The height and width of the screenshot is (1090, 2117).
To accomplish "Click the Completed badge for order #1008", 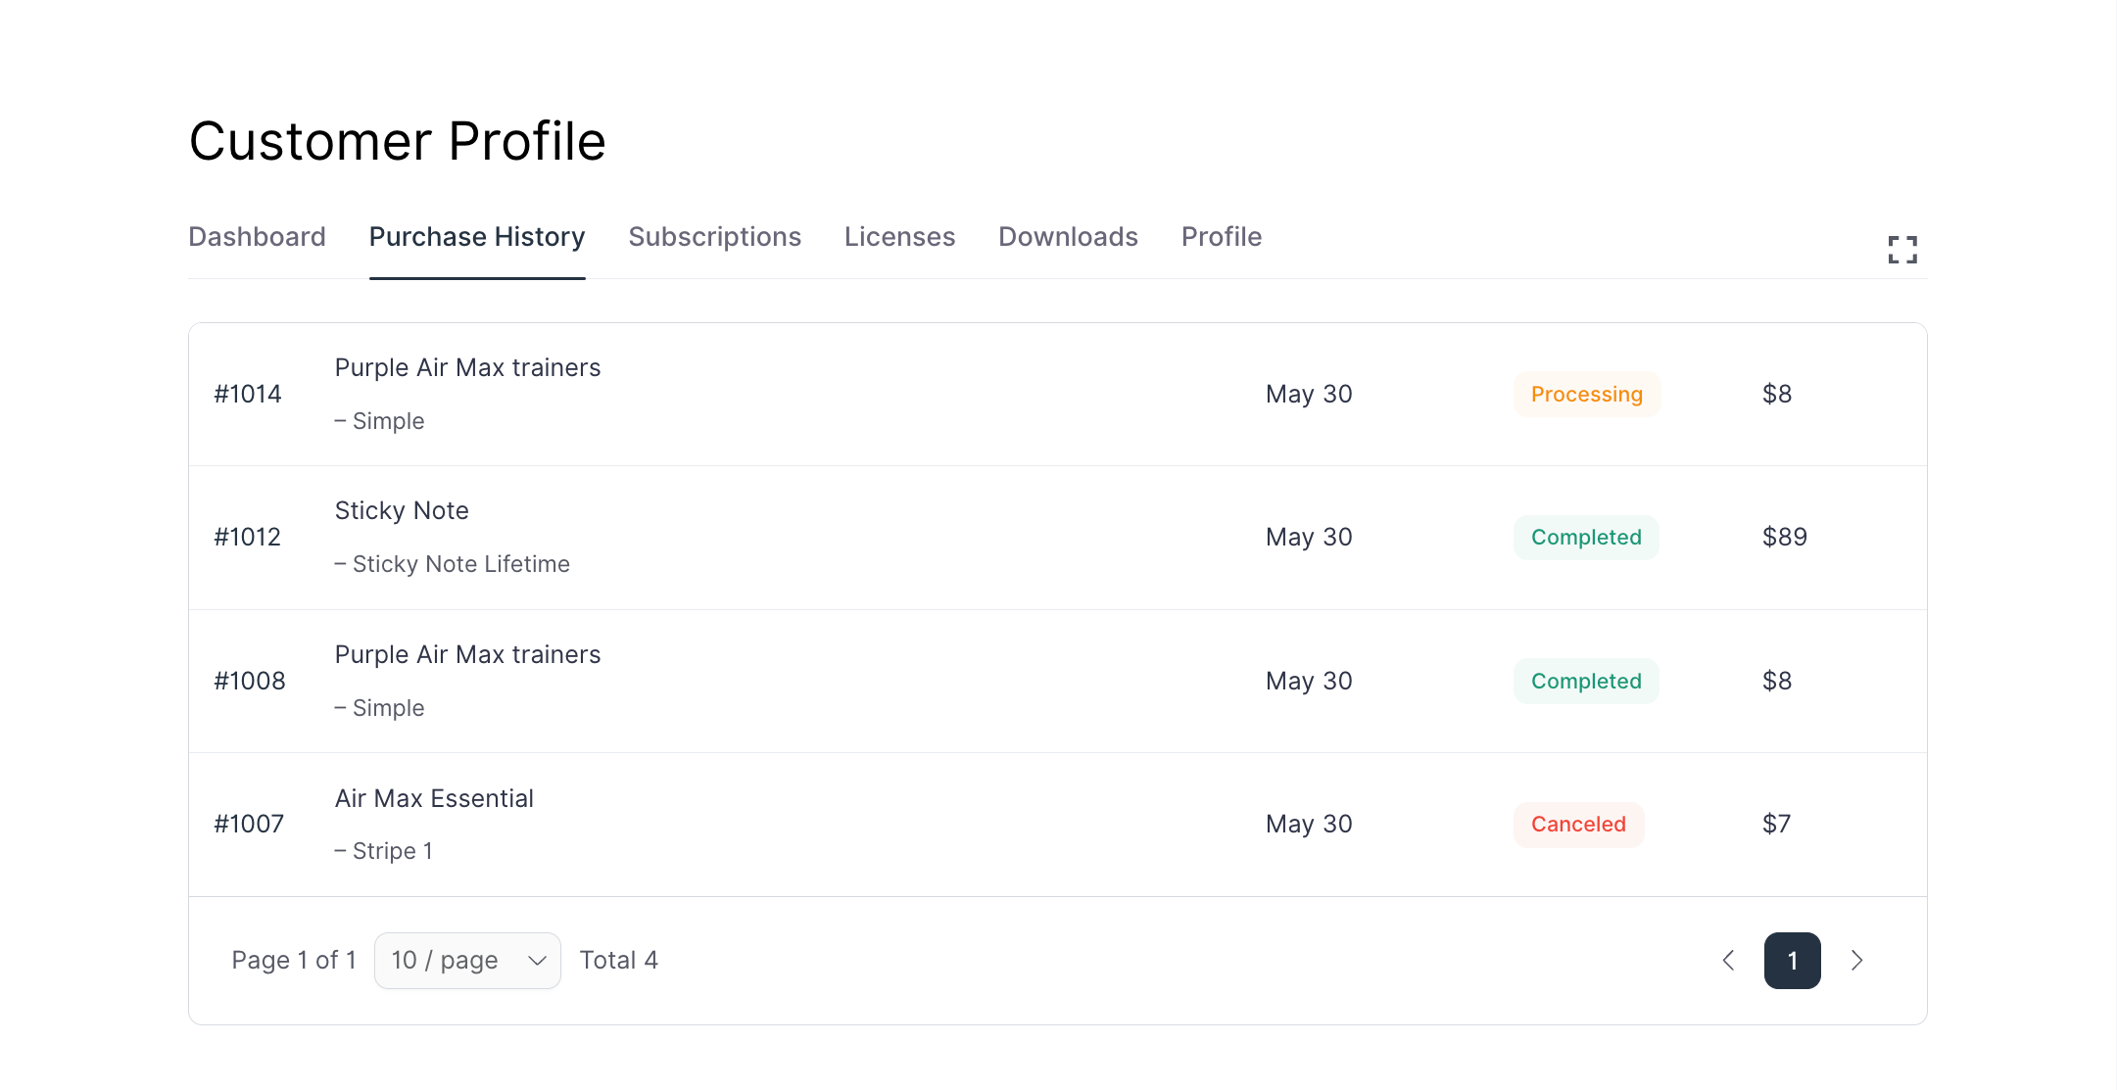I will (x=1585, y=681).
